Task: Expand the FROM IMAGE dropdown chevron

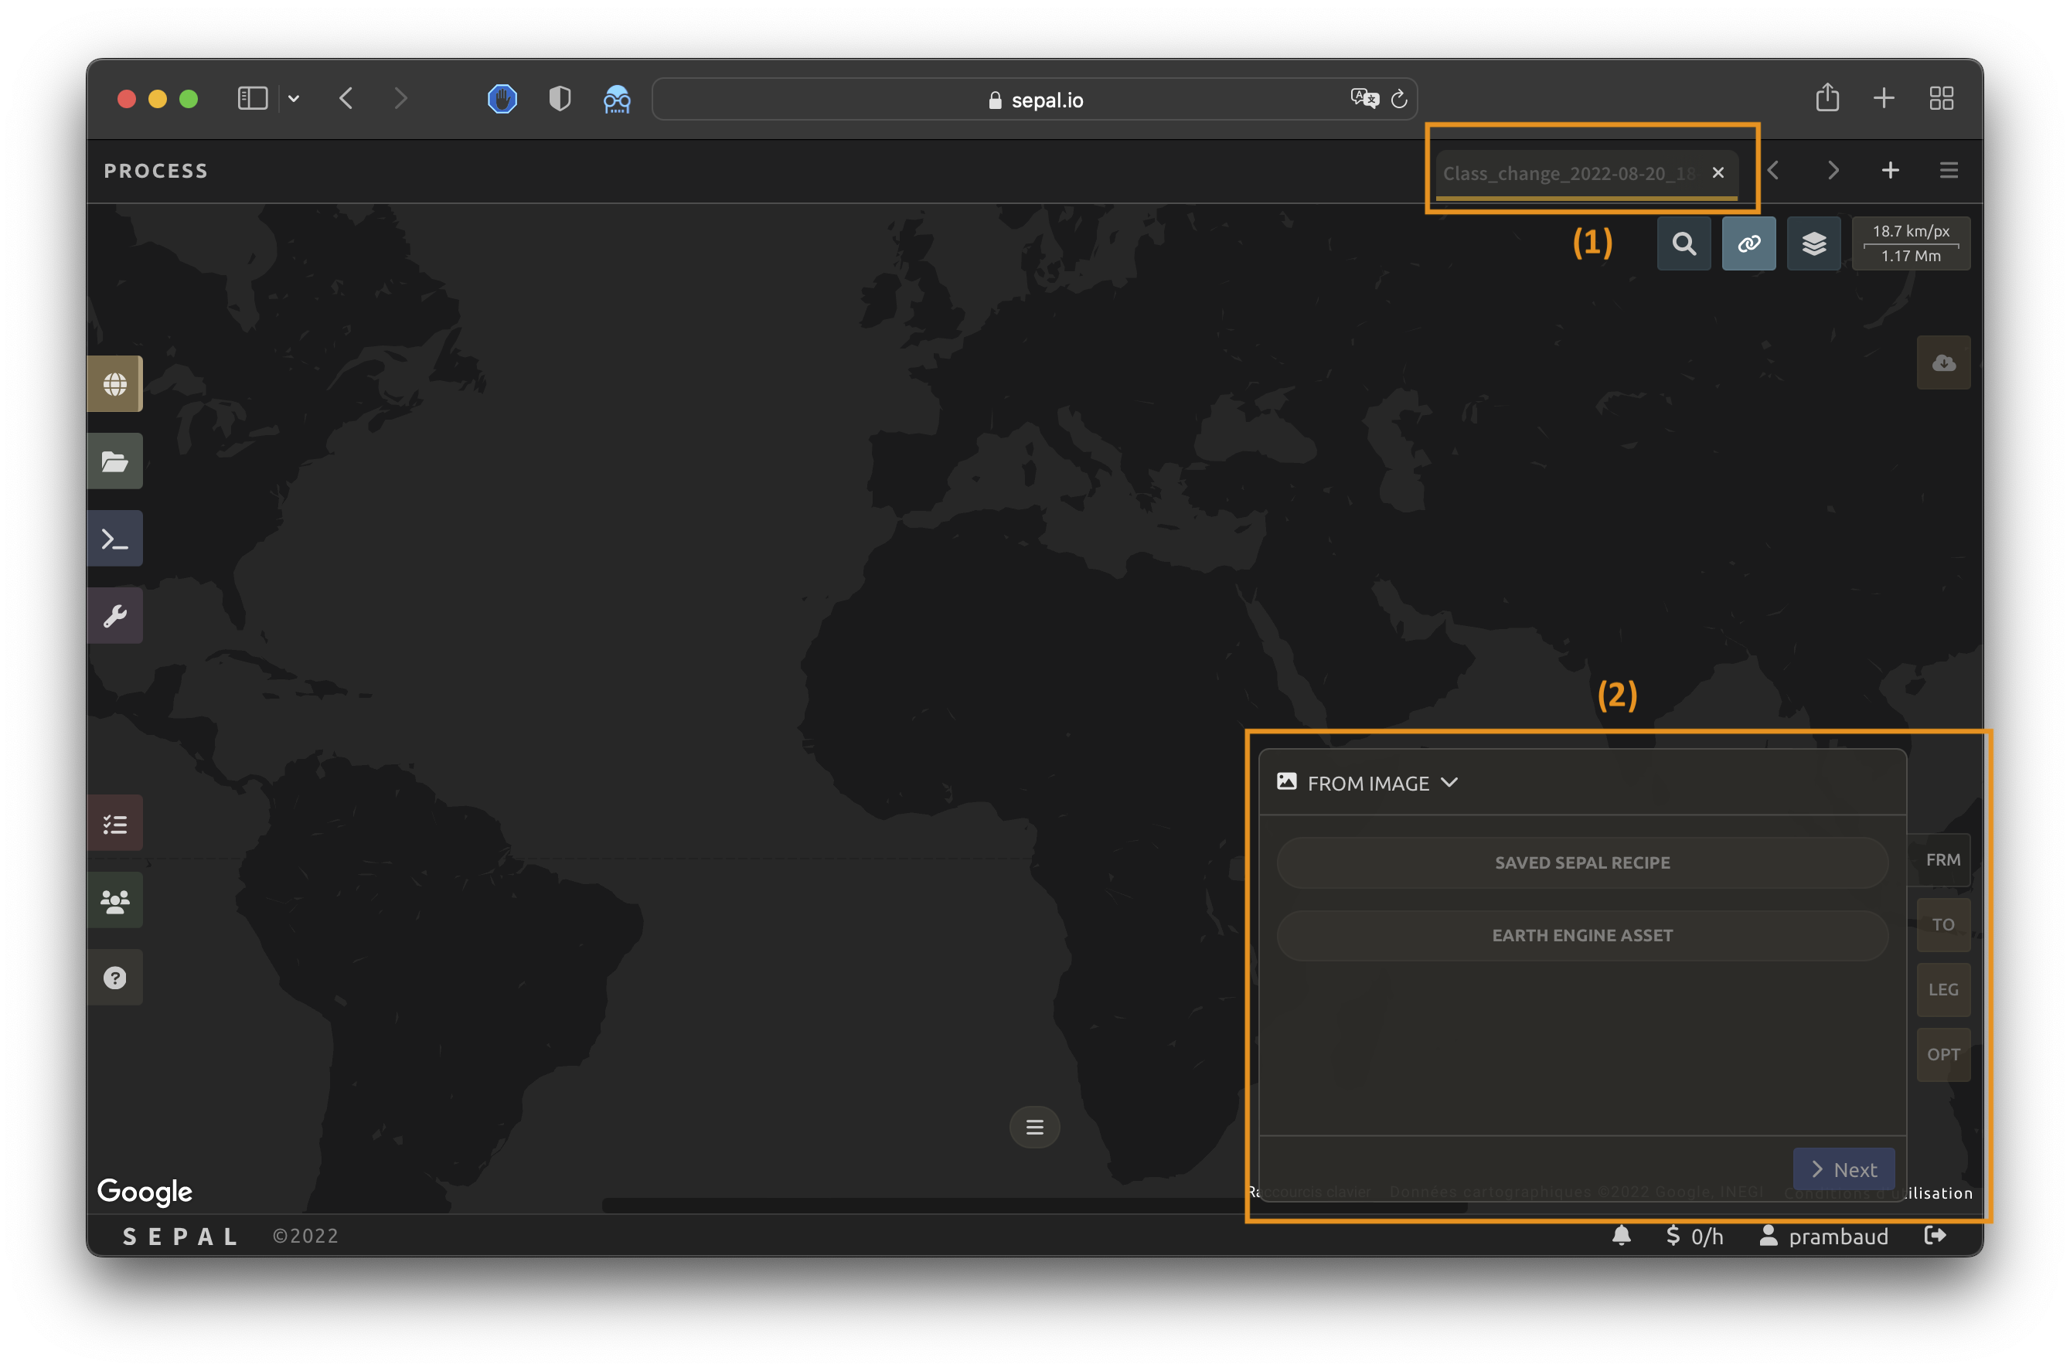Action: point(1449,783)
